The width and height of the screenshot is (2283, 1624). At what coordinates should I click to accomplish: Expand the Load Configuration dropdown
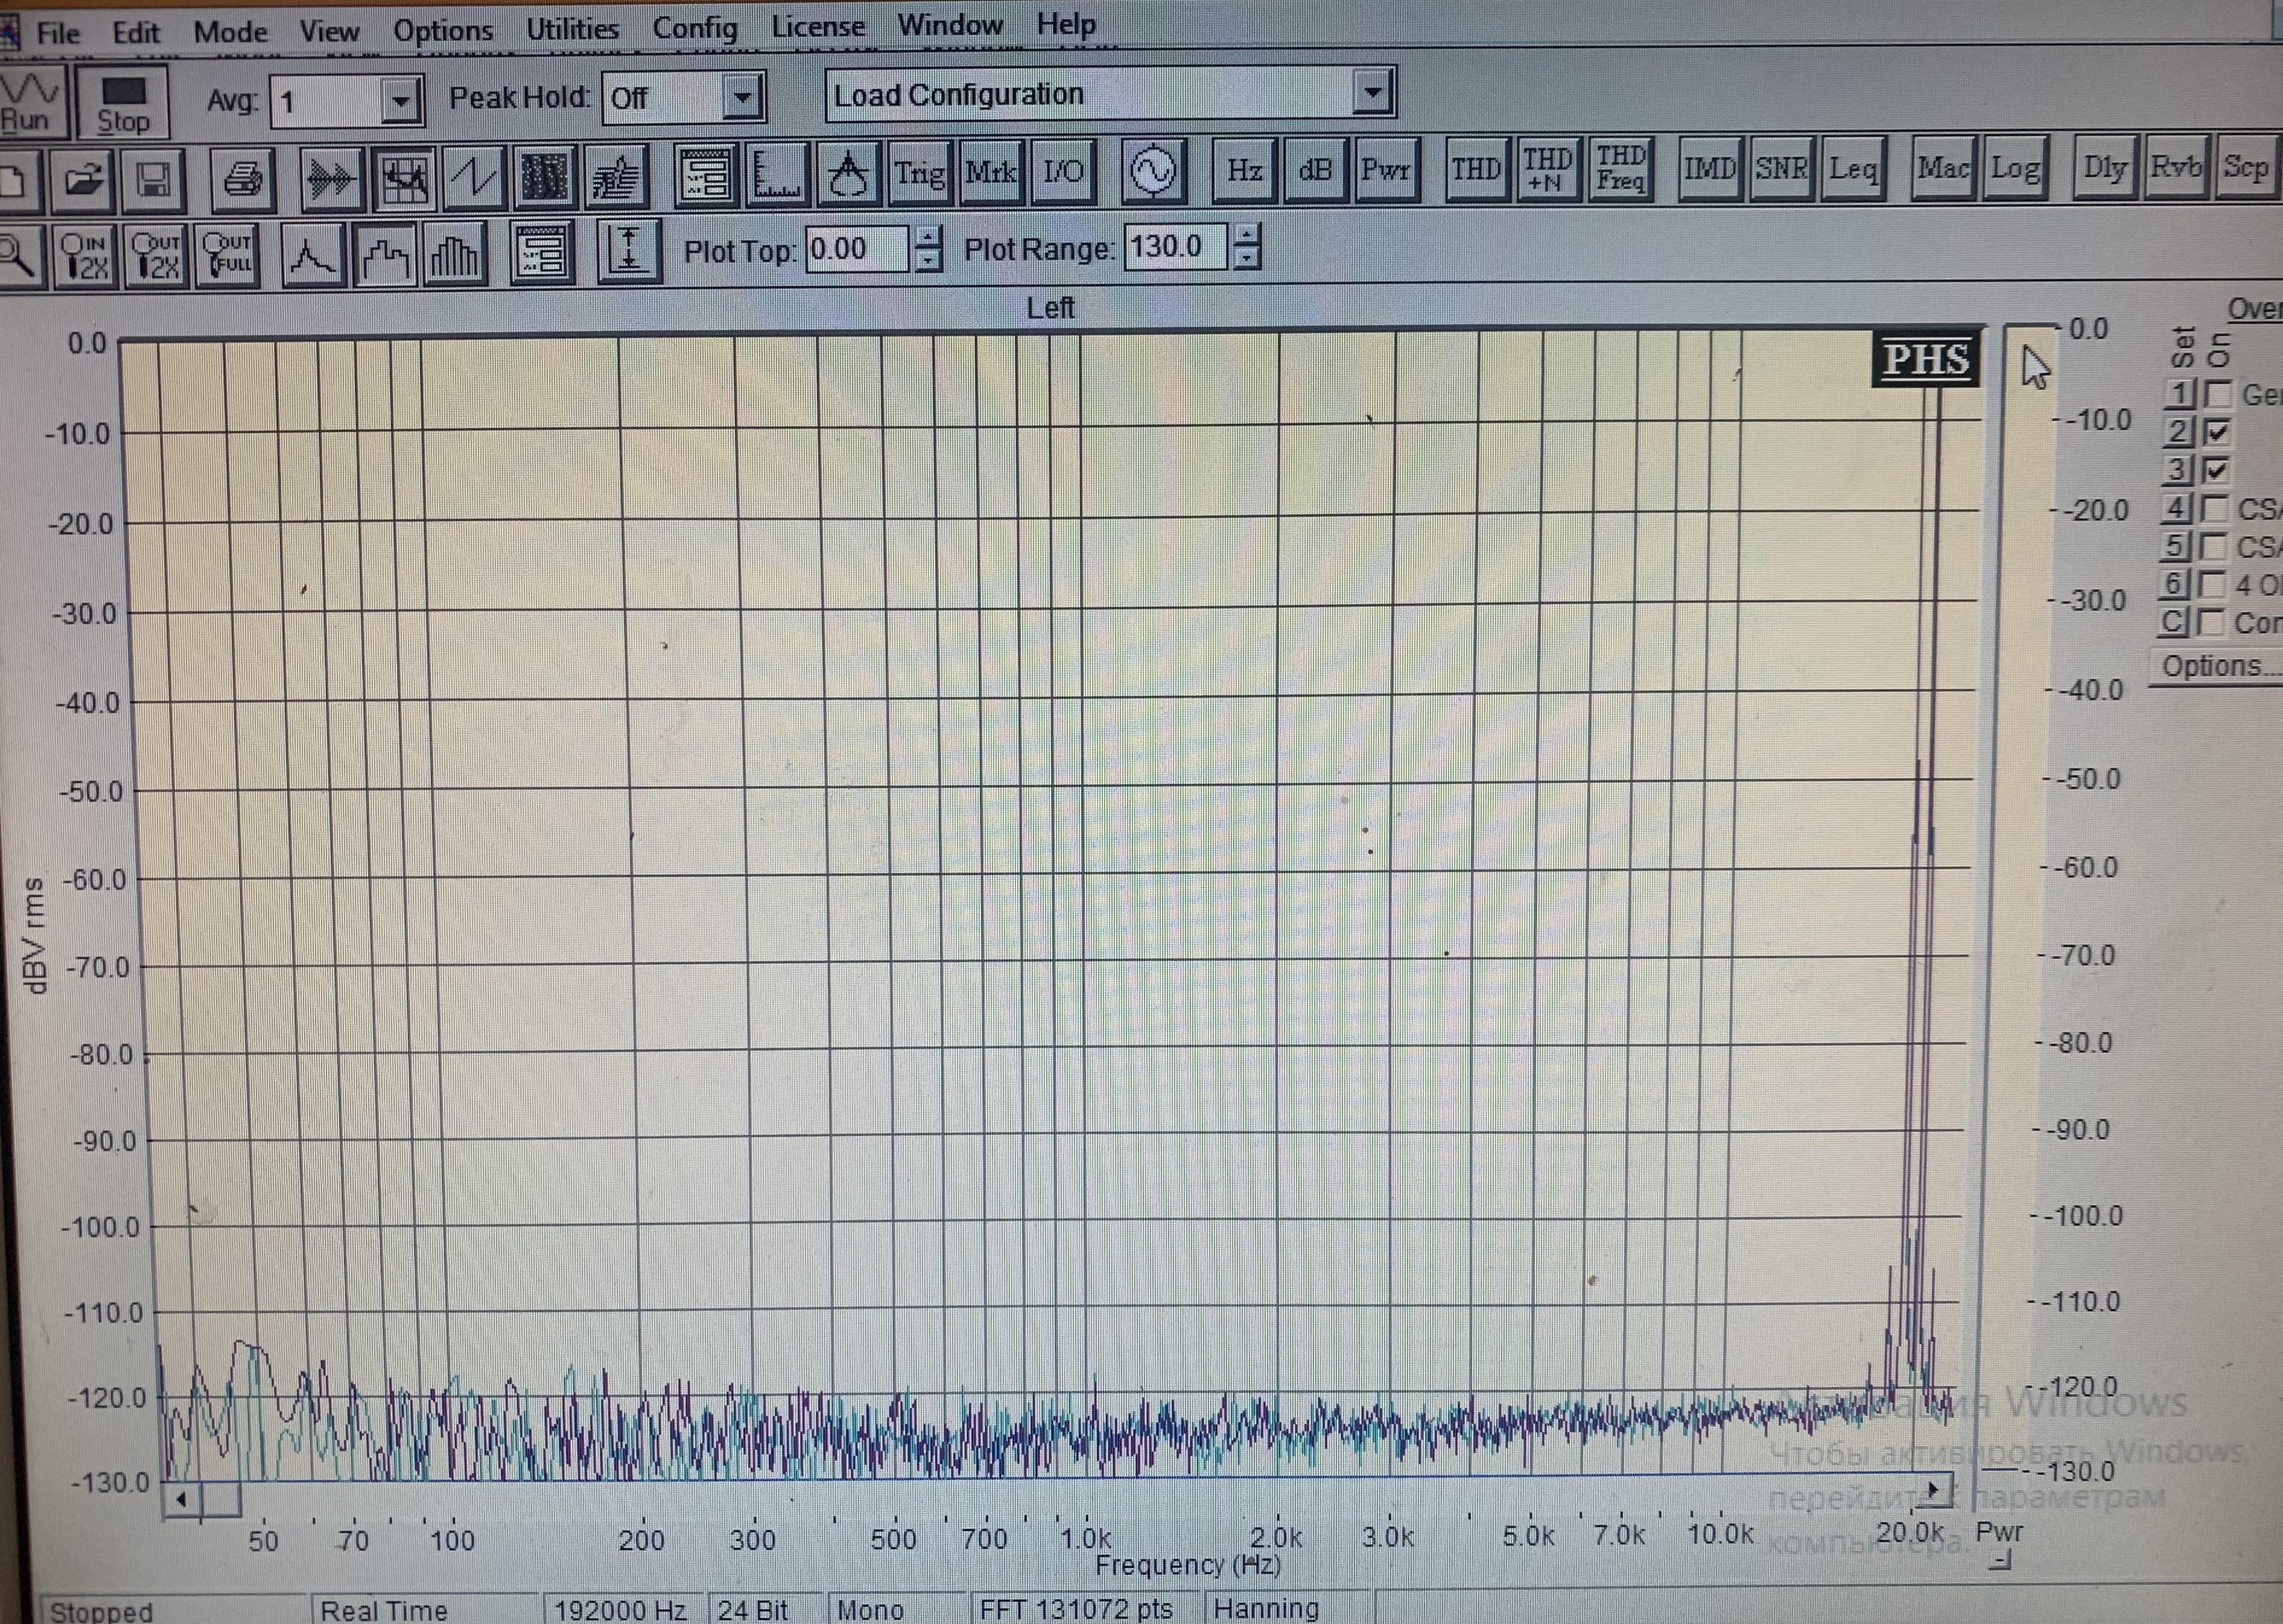(x=1373, y=94)
